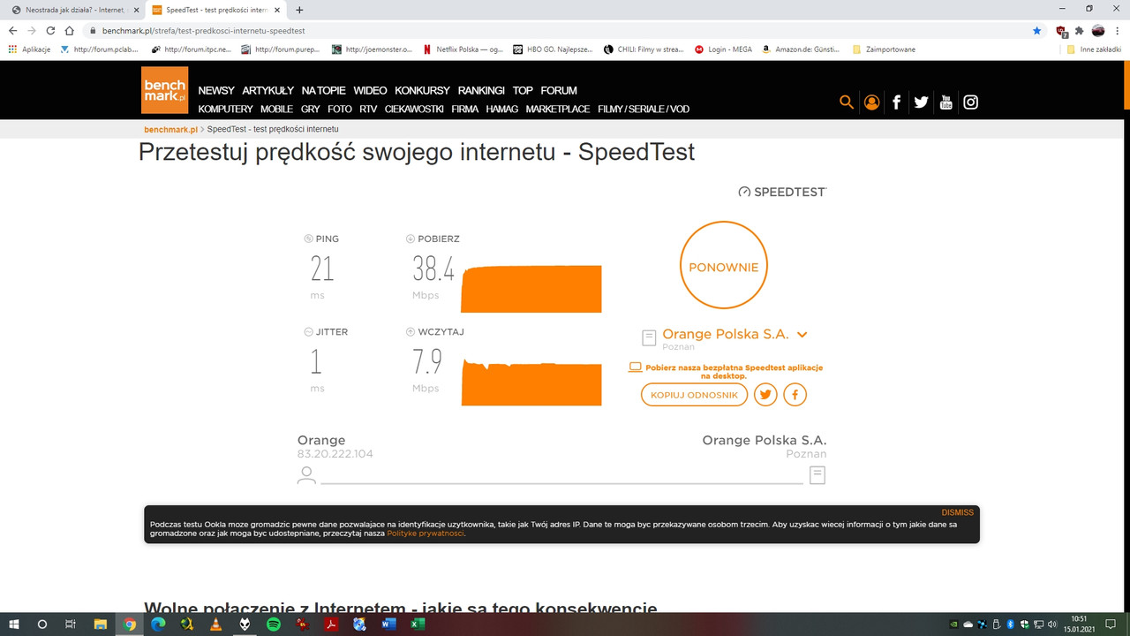This screenshot has height=636, width=1130.
Task: Open the Zaimportowane bookmarks folder
Action: [884, 49]
